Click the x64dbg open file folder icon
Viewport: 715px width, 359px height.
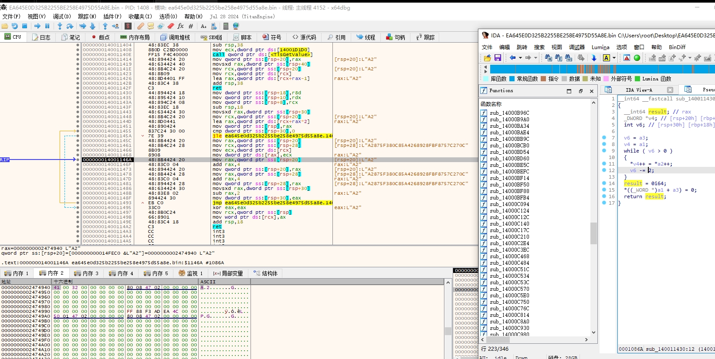point(4,26)
